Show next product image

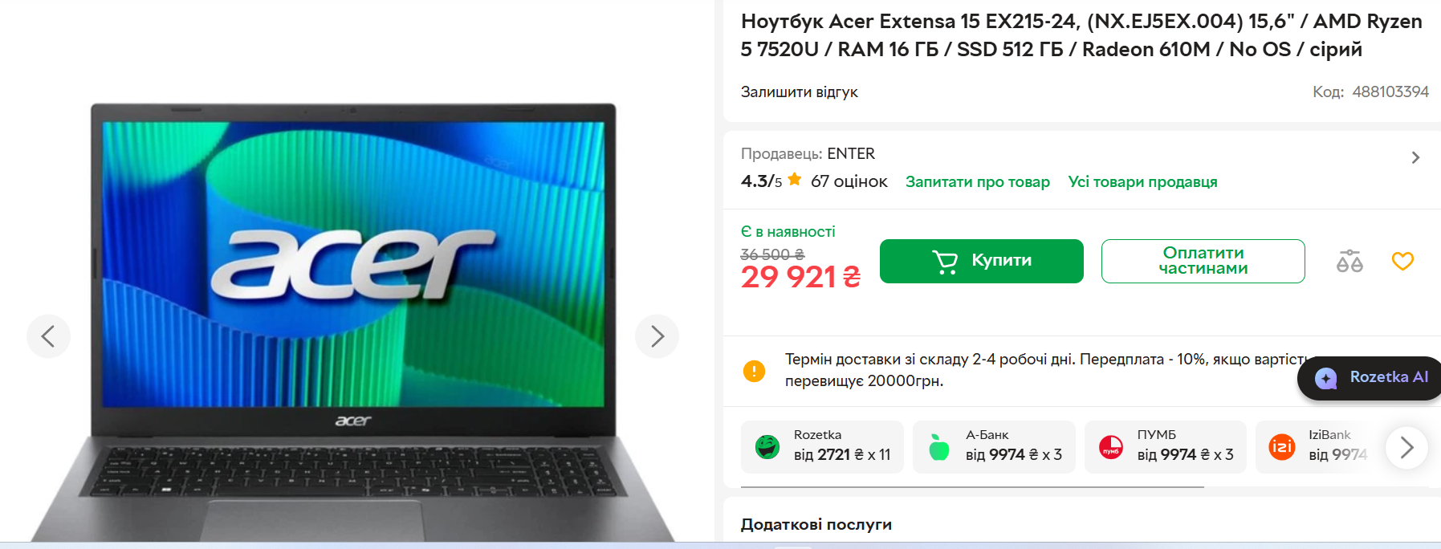[x=657, y=336]
